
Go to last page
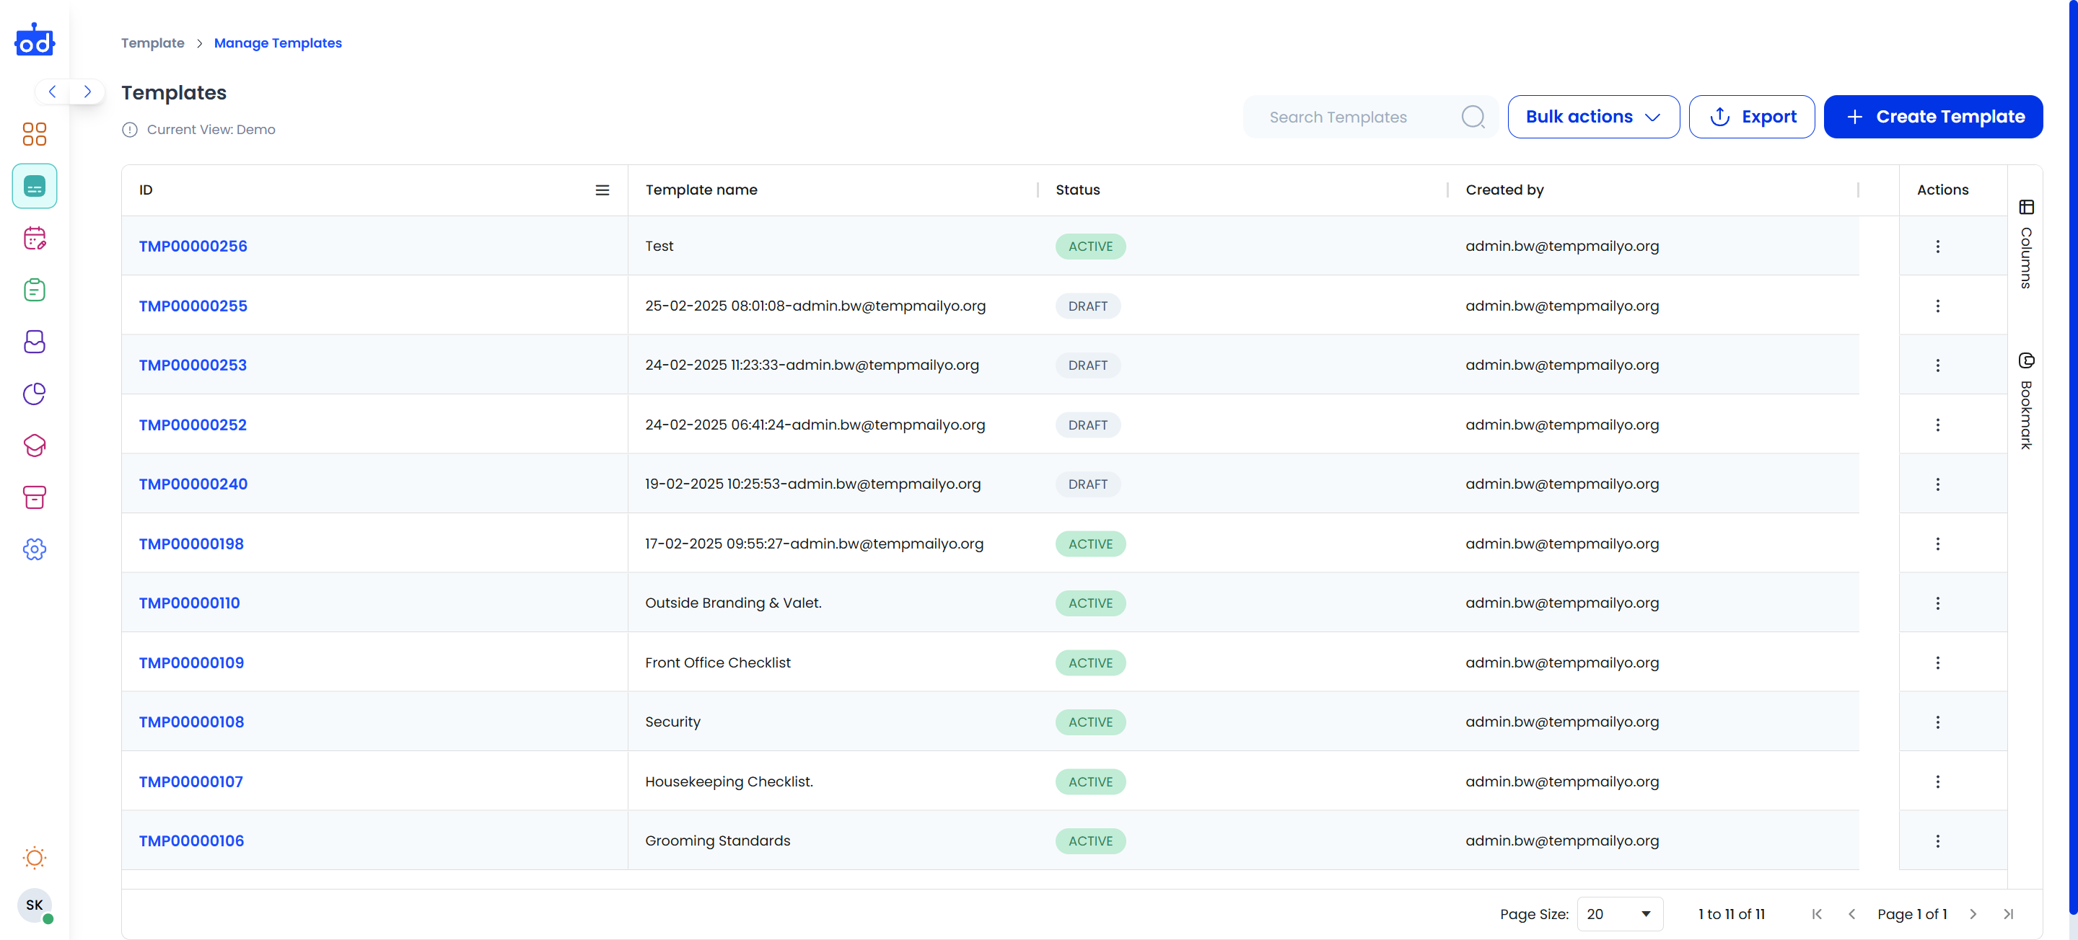coord(2009,914)
